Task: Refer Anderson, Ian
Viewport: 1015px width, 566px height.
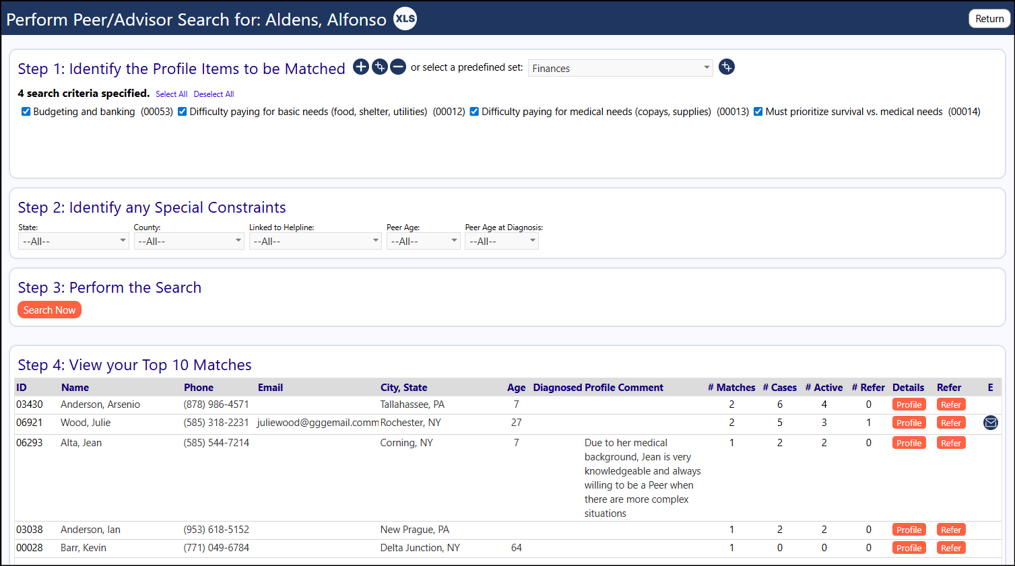Action: tap(951, 530)
